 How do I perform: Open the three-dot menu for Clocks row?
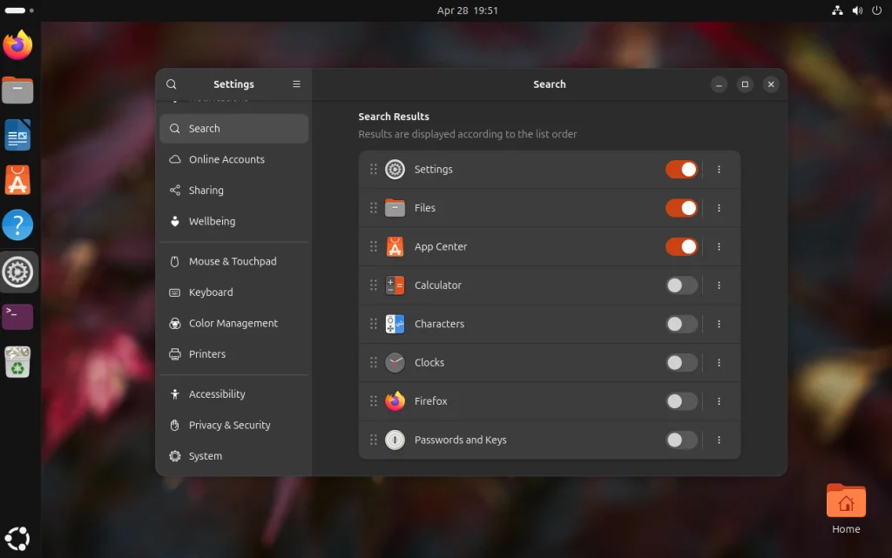[719, 362]
